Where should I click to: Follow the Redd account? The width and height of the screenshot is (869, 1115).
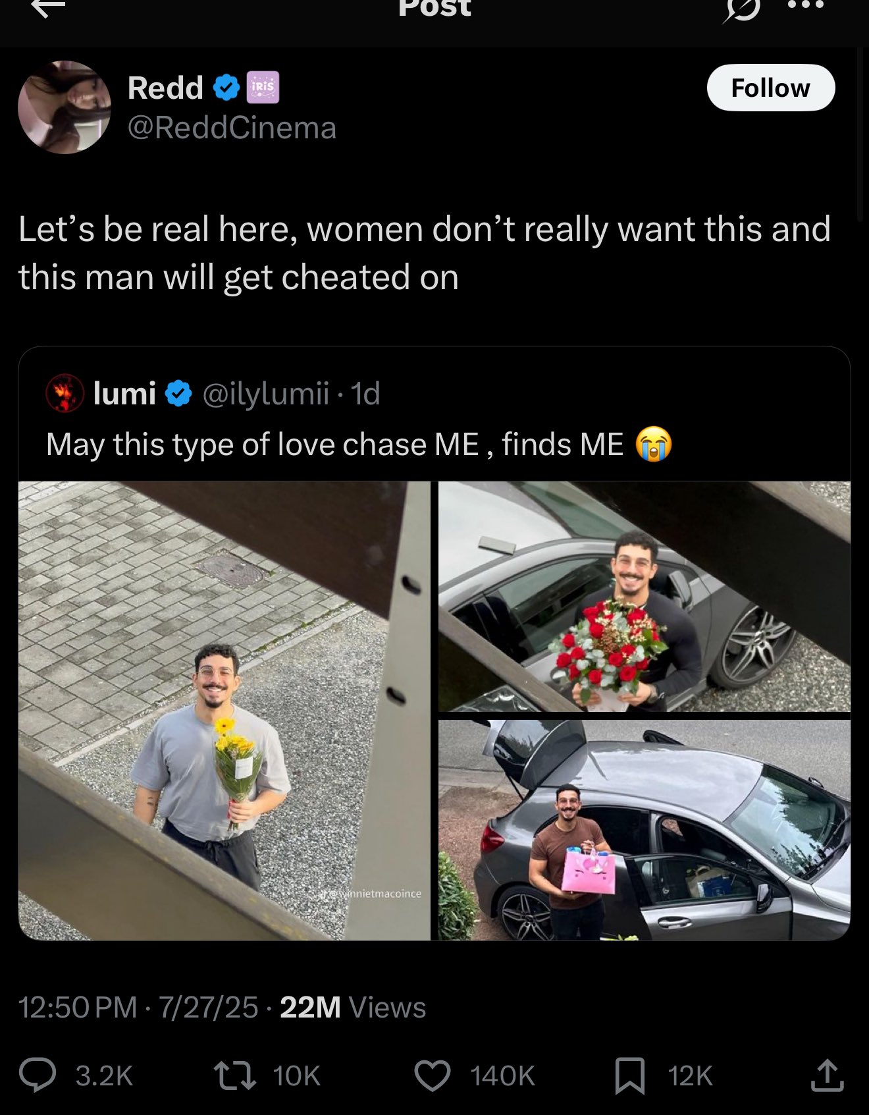771,88
